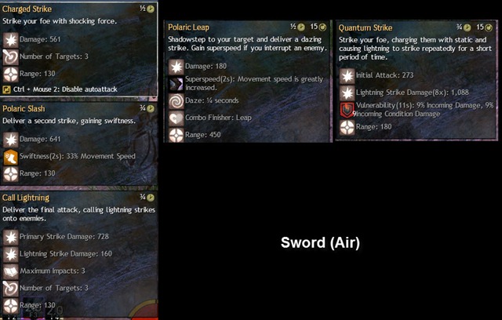
Task: Click the Superspeed icon in Polaric Leap
Action: (x=176, y=84)
